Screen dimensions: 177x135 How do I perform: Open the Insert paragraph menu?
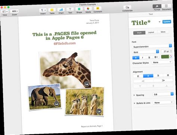pyautogui.click(x=43, y=10)
